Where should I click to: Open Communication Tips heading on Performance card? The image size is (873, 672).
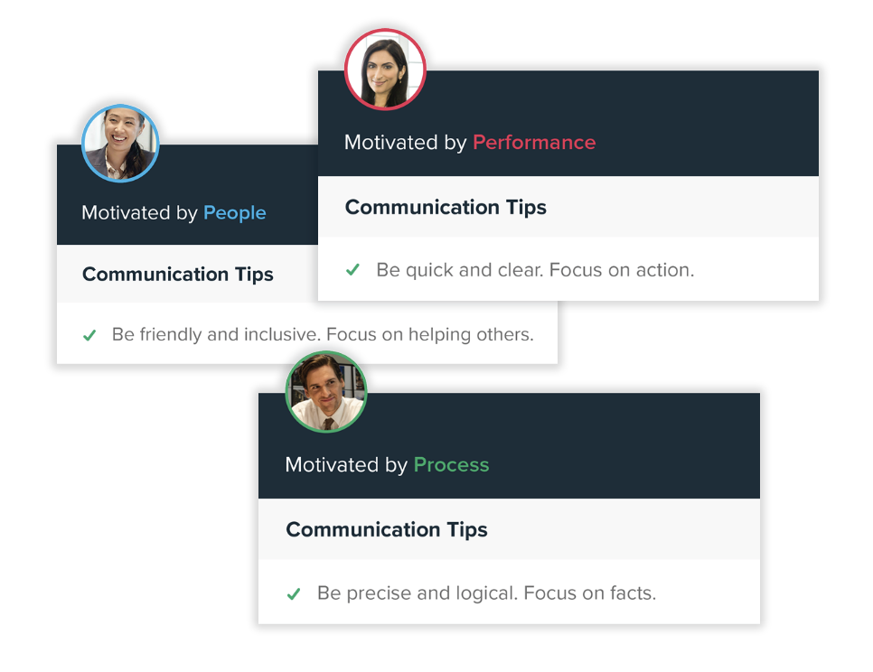point(446,207)
